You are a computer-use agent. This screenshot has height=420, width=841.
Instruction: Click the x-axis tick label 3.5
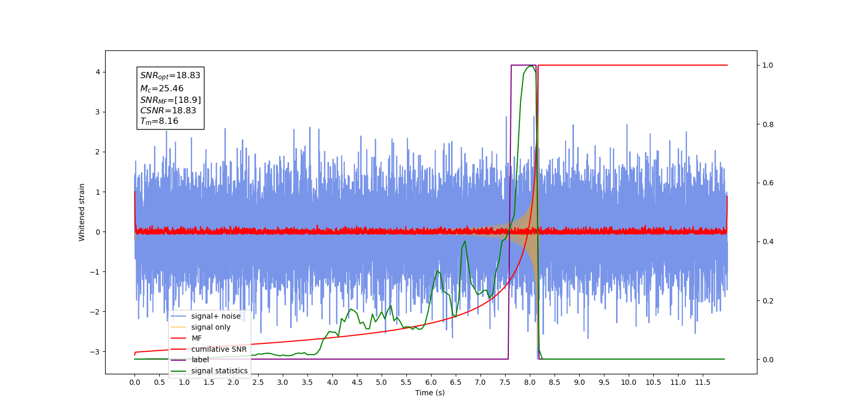click(307, 382)
